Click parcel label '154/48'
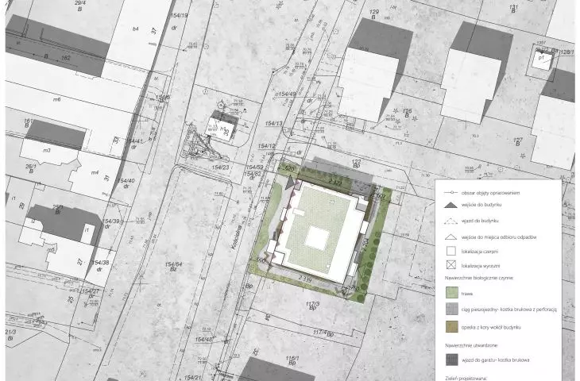Screen dimensions: 580x381 coord(204,339)
